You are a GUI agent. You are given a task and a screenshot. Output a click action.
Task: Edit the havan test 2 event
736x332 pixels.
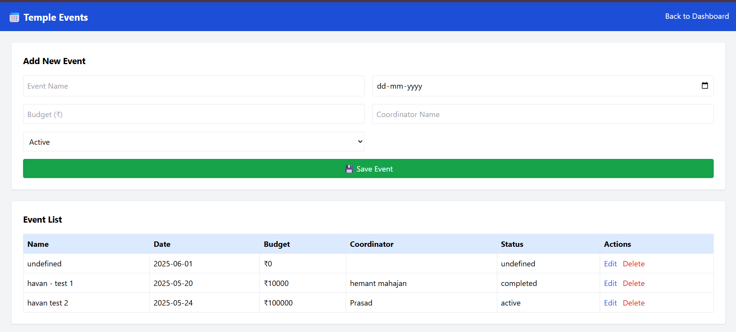(610, 303)
